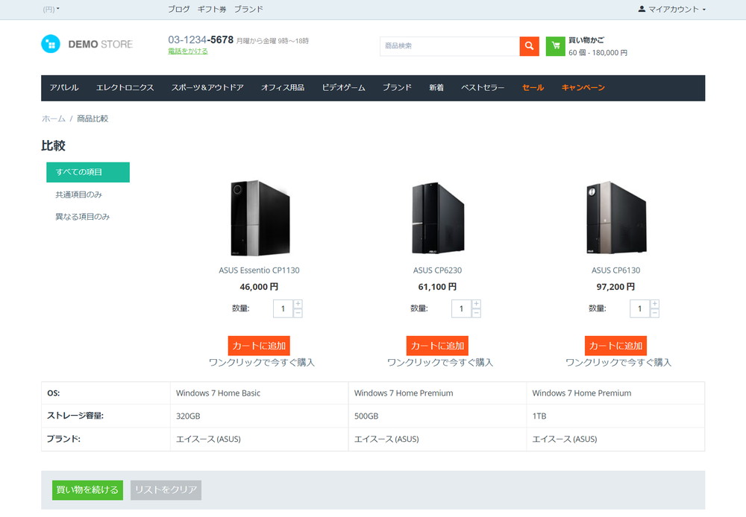The width and height of the screenshot is (746, 517).
Task: Select the 共通項目のみ filter
Action: [78, 194]
